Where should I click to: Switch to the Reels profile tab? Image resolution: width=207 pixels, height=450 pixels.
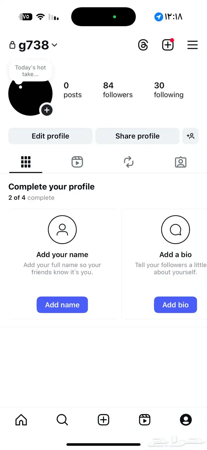[77, 162]
